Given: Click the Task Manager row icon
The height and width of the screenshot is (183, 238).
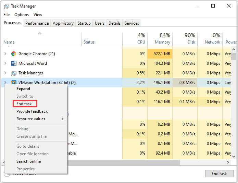Looking at the screenshot, I should (13, 73).
